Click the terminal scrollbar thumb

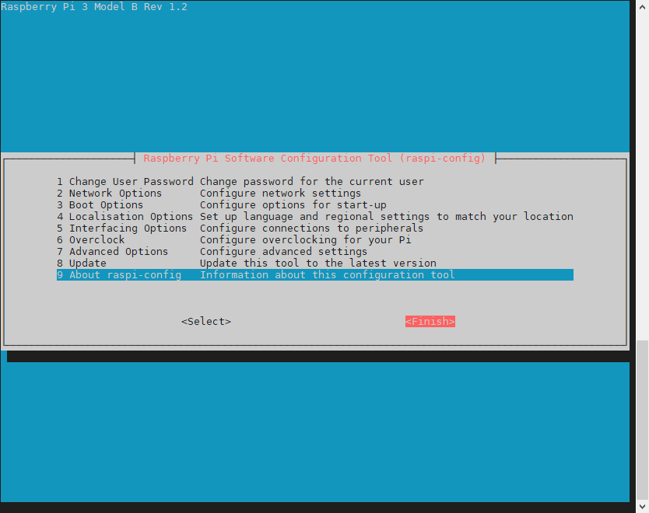(642, 420)
